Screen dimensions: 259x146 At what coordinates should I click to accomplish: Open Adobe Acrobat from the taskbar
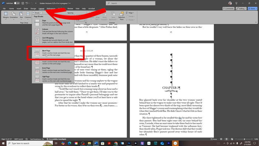[x=109, y=143]
